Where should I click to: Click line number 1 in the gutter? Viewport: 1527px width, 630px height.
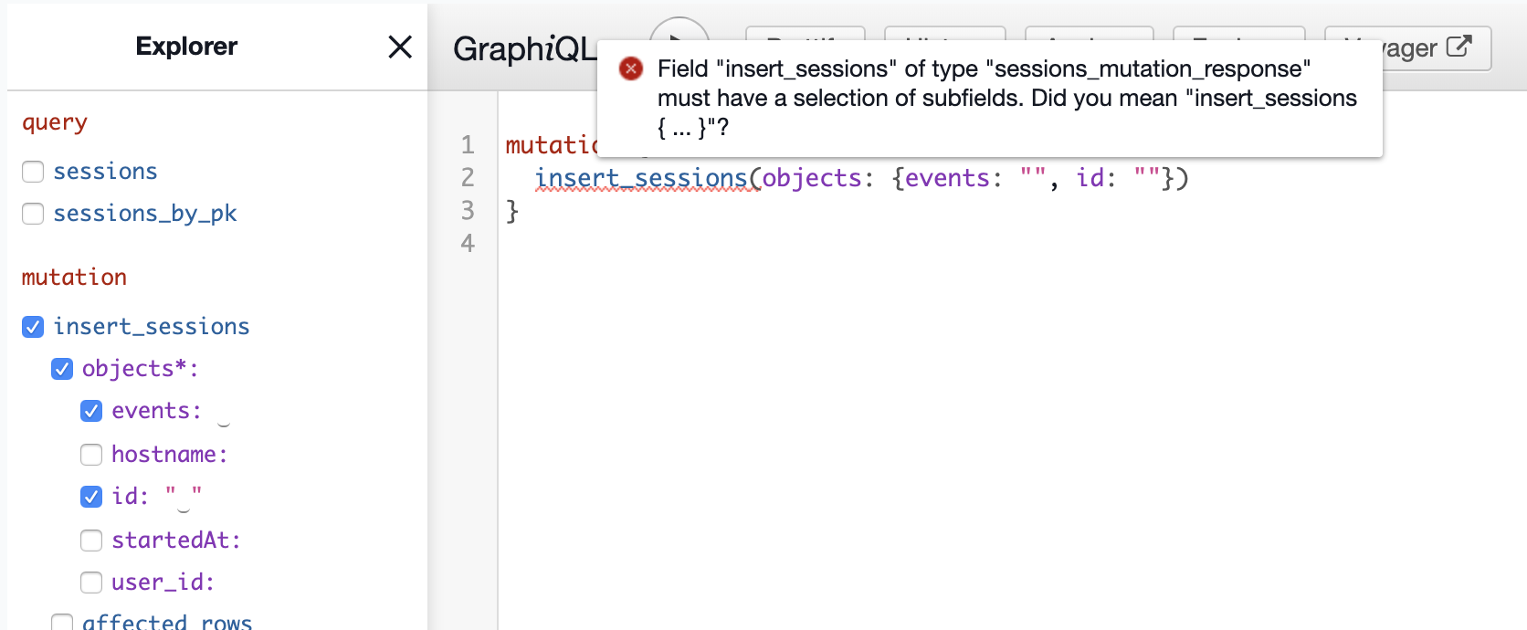[468, 145]
